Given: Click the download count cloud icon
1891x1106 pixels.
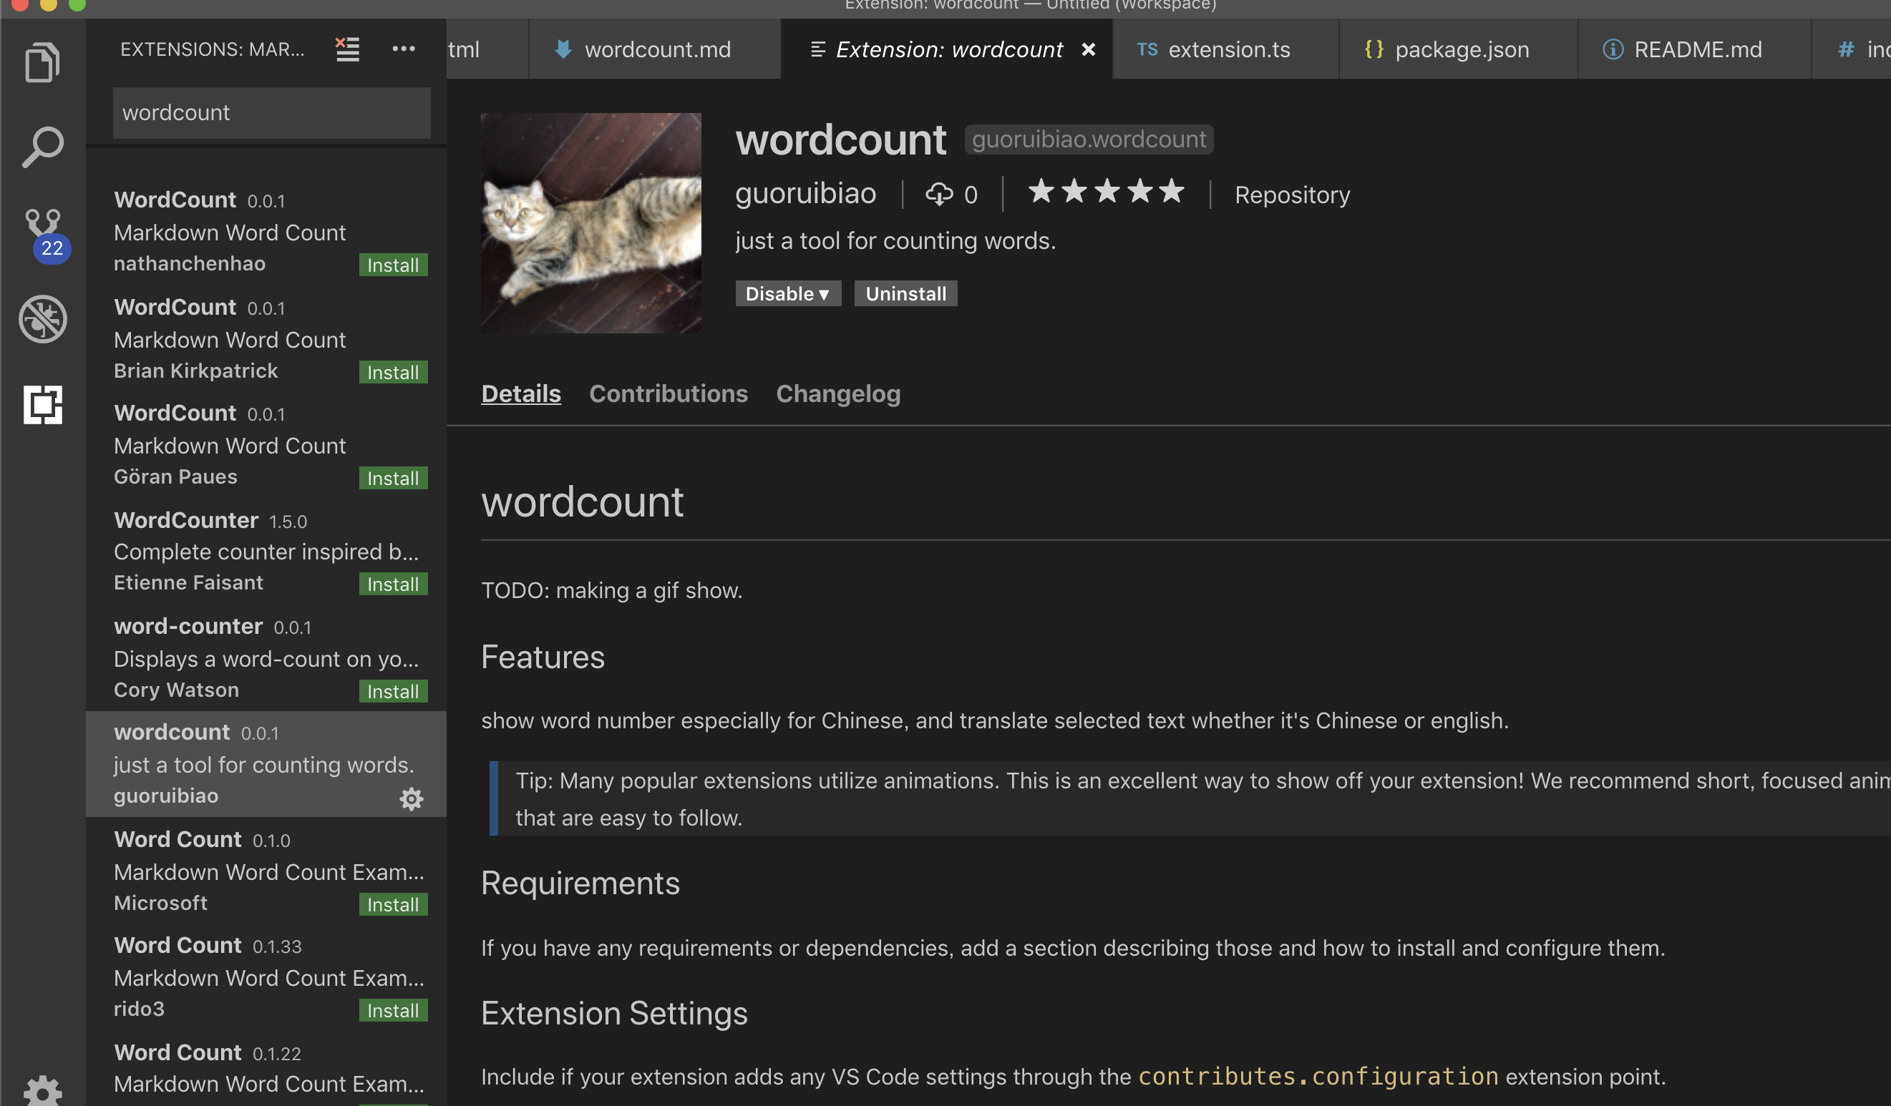Looking at the screenshot, I should [x=941, y=193].
